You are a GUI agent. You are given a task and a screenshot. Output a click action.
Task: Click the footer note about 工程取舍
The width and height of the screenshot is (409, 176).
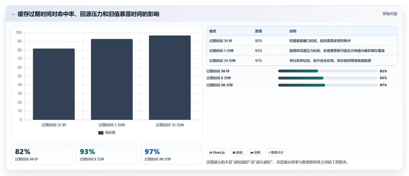click(278, 162)
